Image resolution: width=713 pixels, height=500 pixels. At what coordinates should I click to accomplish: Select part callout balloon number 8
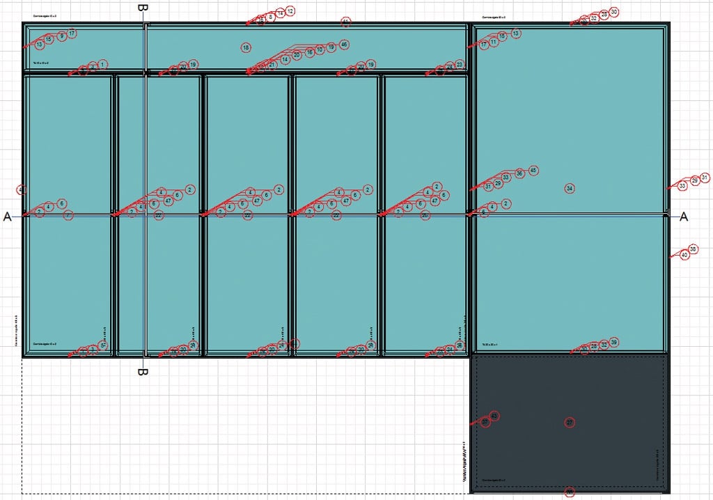[x=271, y=17]
